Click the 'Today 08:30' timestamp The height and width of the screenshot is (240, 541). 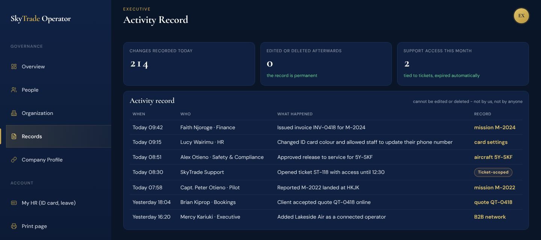(x=148, y=172)
